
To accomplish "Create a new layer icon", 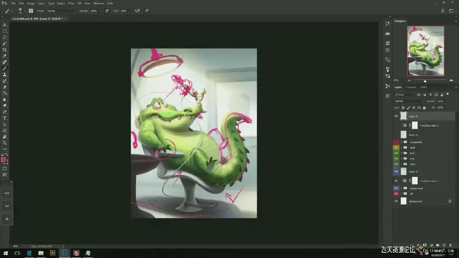I will 444,245.
